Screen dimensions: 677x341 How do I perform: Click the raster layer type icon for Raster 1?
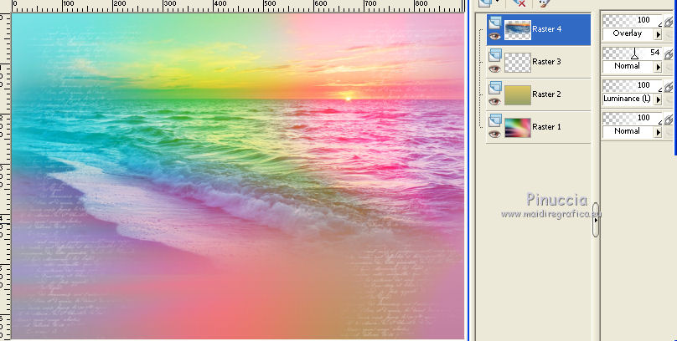pyautogui.click(x=495, y=120)
